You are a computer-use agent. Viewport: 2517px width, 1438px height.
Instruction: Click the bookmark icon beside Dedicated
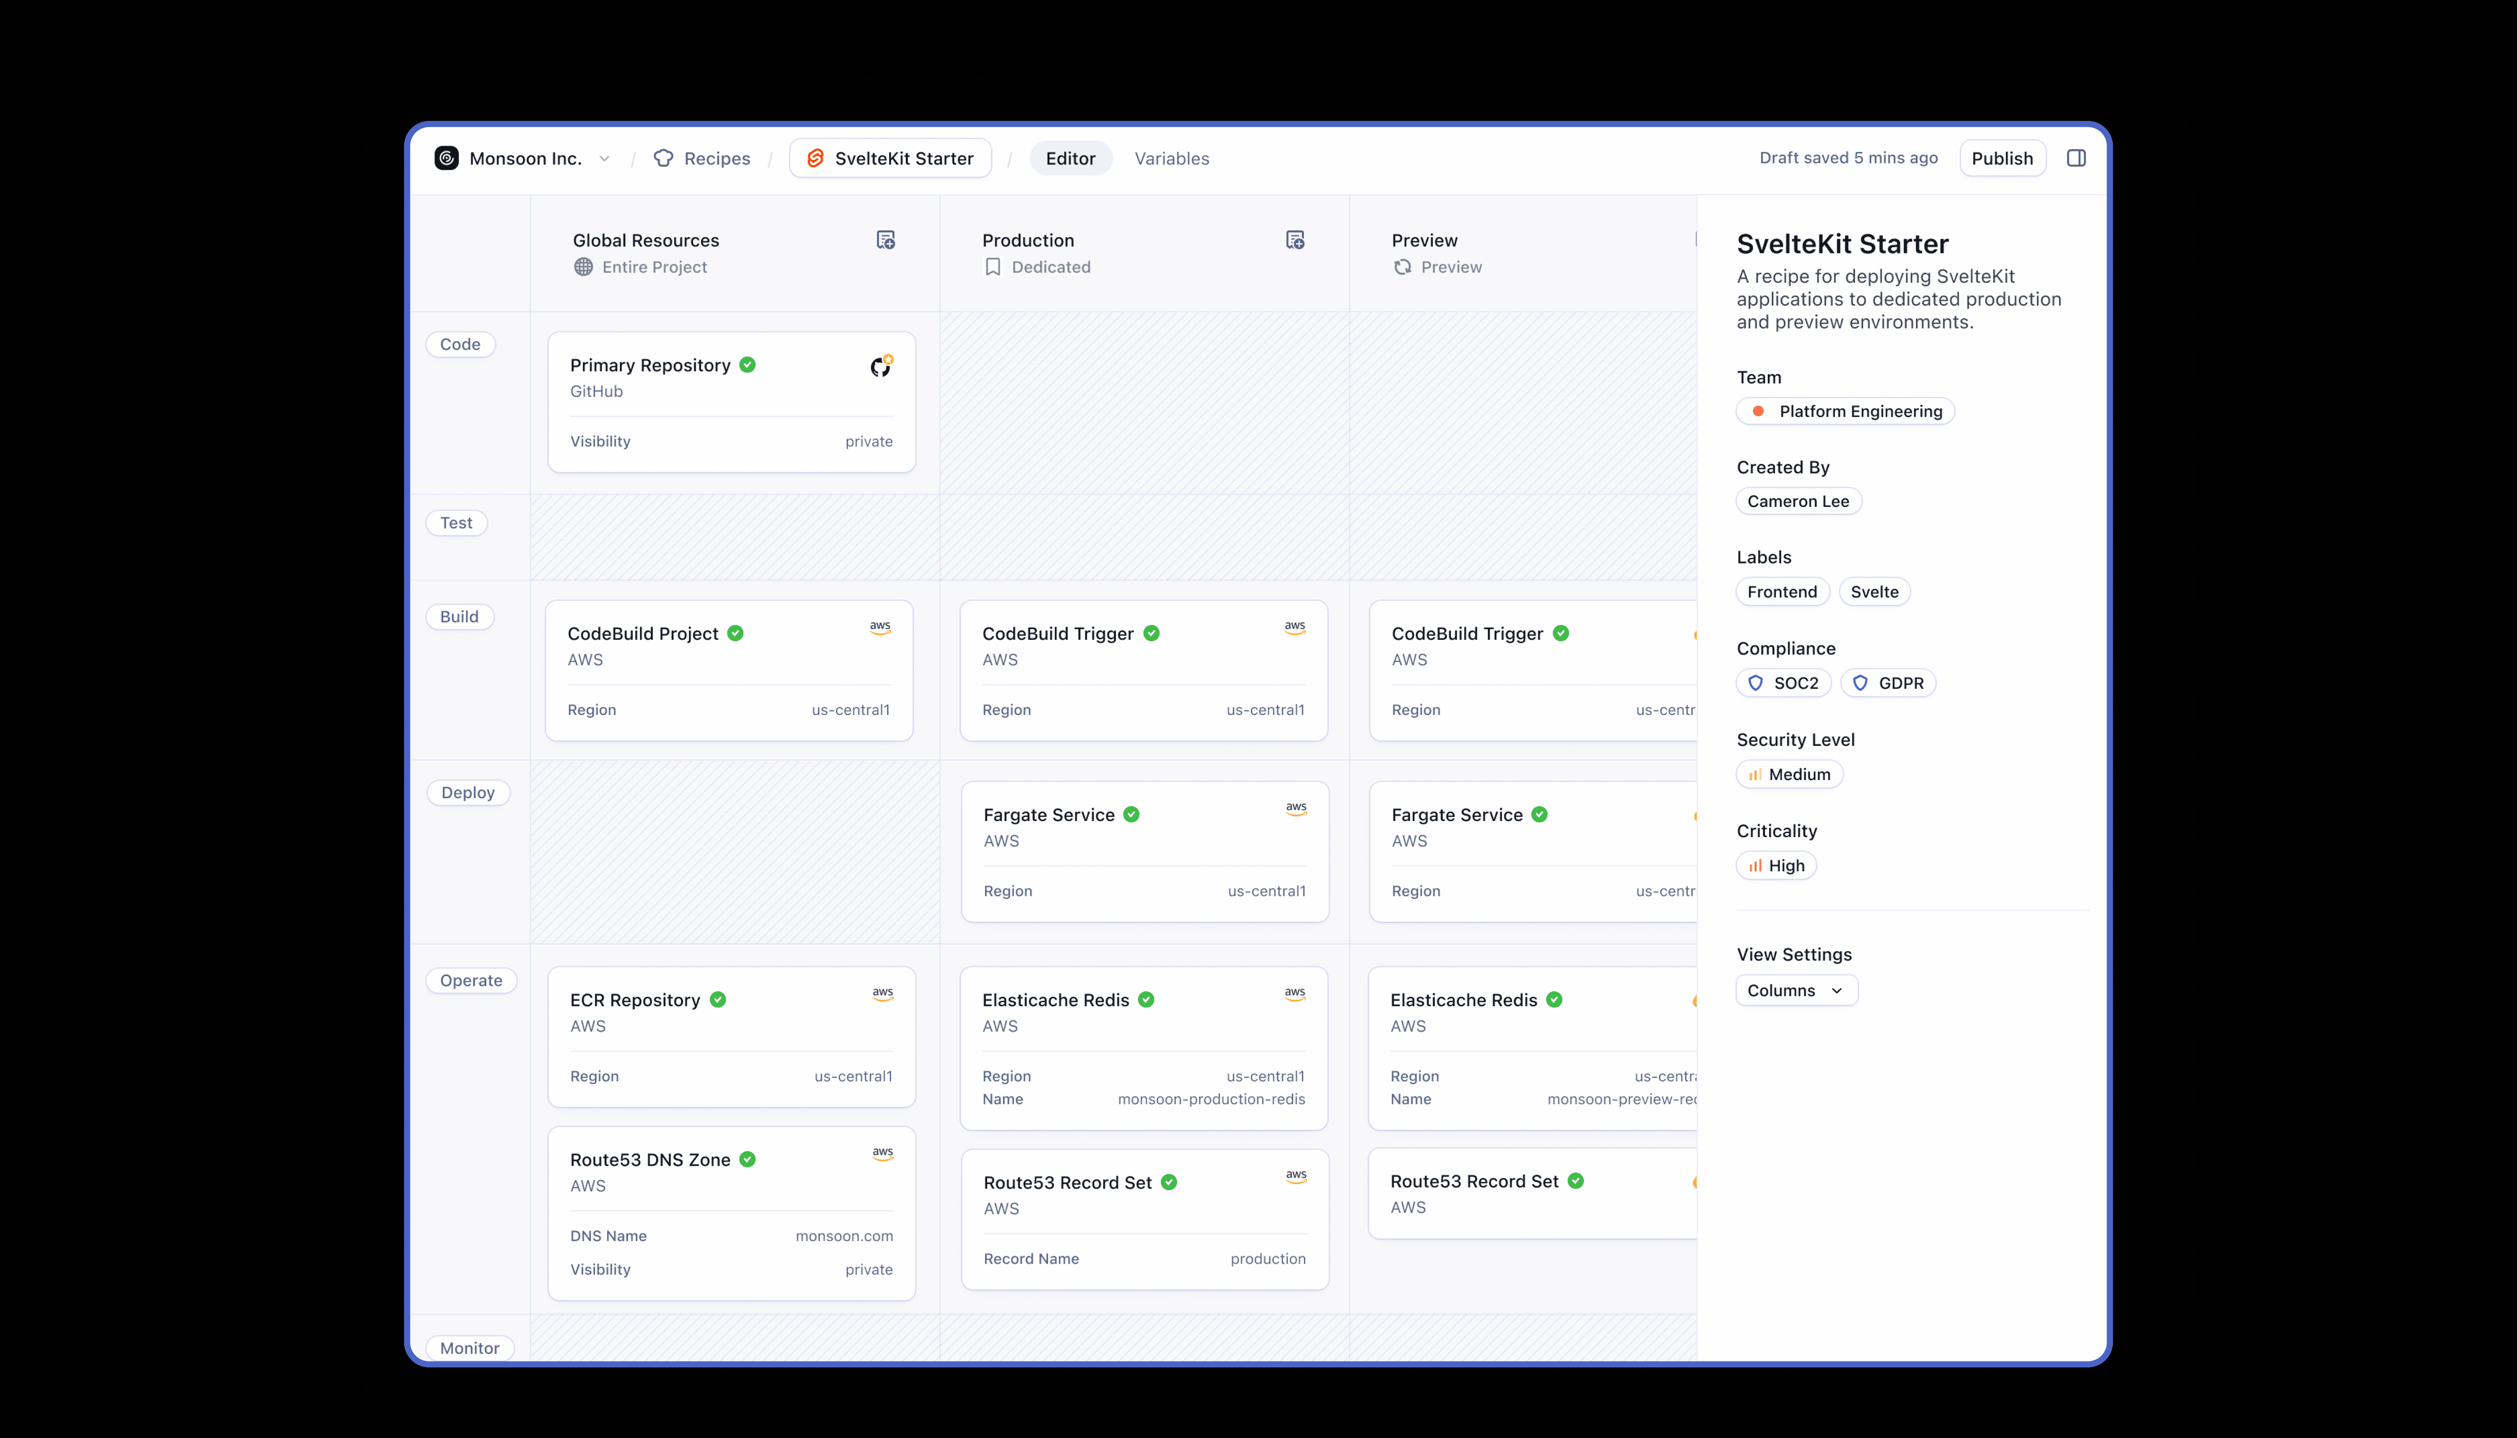(993, 266)
